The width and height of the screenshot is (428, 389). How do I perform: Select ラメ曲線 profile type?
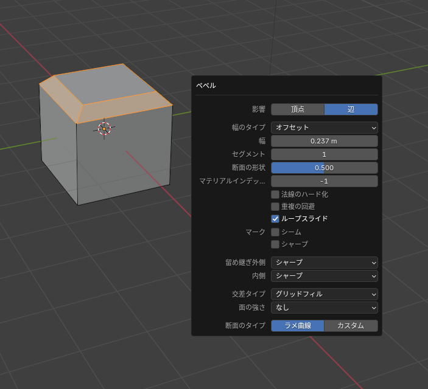(x=298, y=326)
